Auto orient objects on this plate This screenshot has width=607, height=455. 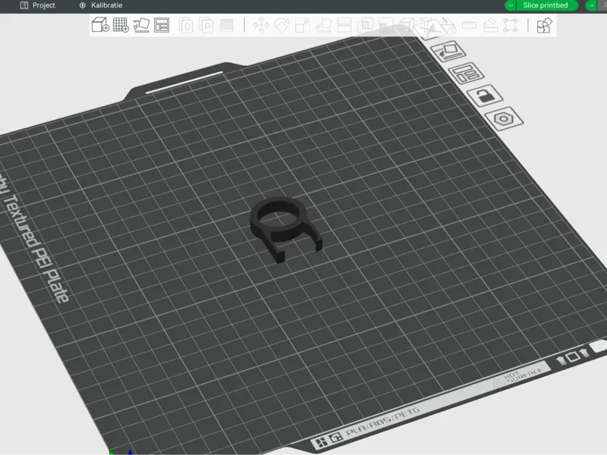448,52
